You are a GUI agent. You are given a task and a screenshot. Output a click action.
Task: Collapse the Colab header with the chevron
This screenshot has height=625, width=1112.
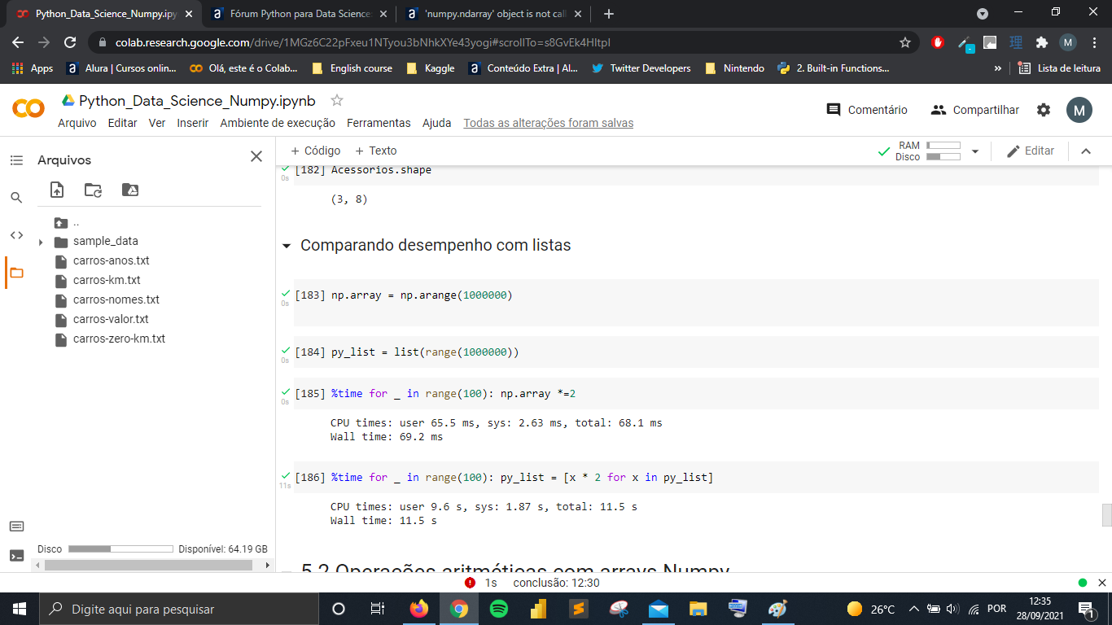tap(1085, 151)
